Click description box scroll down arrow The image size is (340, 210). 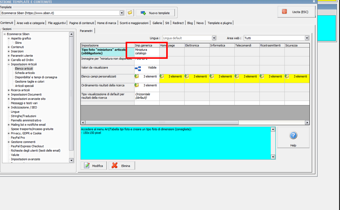pos(273,157)
